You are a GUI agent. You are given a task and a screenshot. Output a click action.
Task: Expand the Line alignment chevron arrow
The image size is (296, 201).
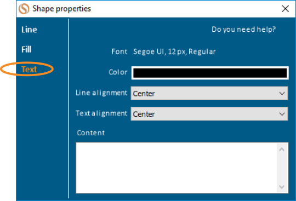pyautogui.click(x=282, y=93)
